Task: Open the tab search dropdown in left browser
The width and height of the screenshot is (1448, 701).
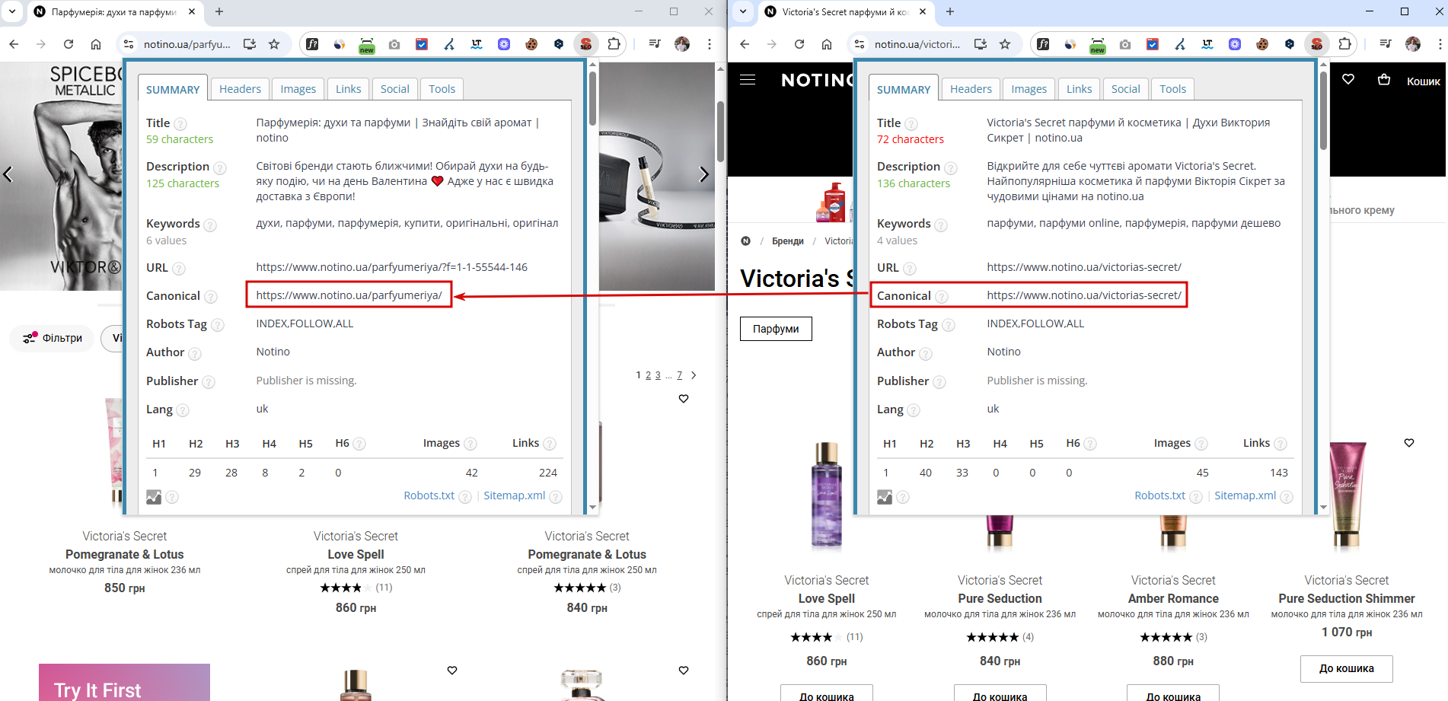Action: pyautogui.click(x=12, y=11)
